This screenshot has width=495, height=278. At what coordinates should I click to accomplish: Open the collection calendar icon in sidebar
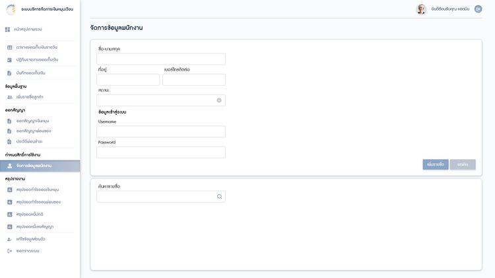[x=9, y=59]
